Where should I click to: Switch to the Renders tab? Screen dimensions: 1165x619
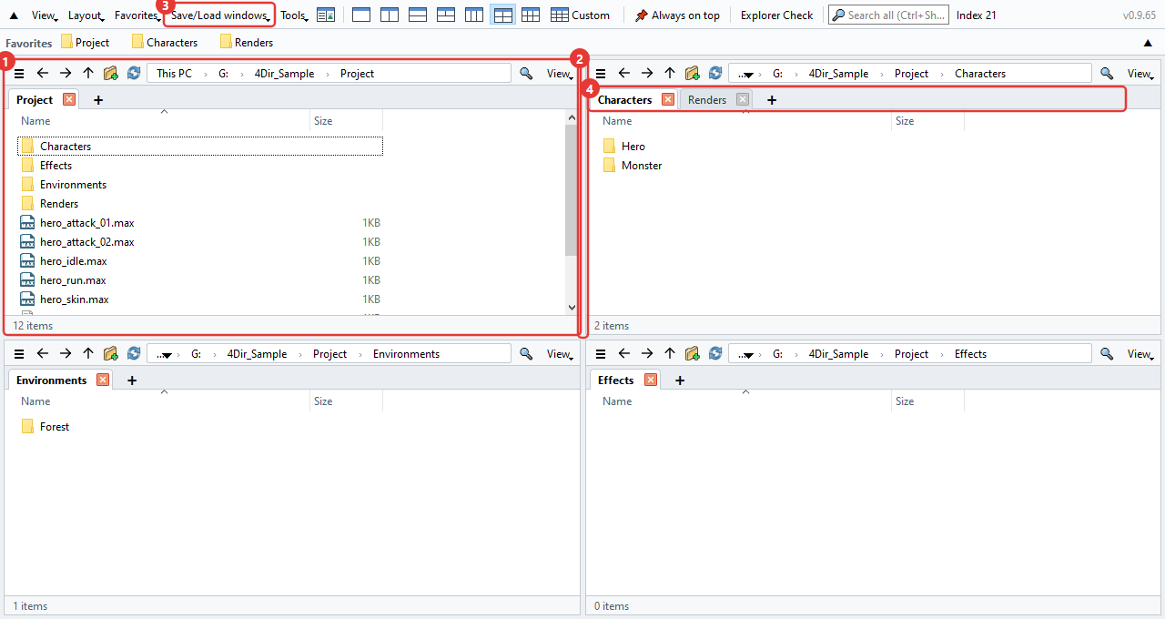point(707,100)
